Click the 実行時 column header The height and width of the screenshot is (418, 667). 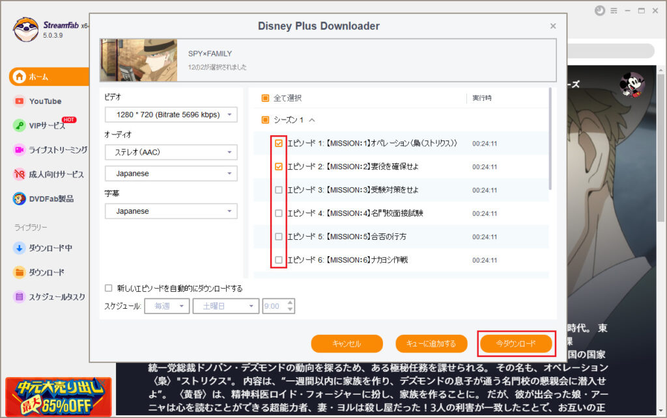(482, 98)
